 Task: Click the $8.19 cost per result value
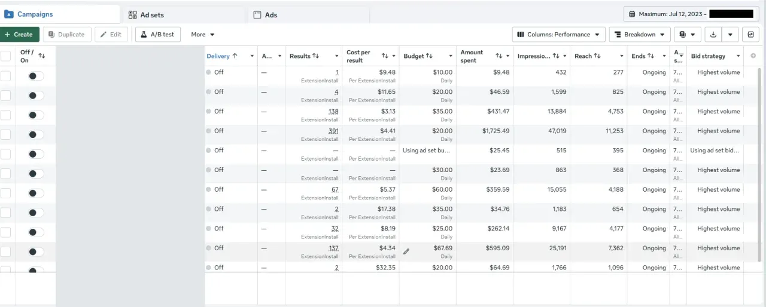(x=388, y=228)
